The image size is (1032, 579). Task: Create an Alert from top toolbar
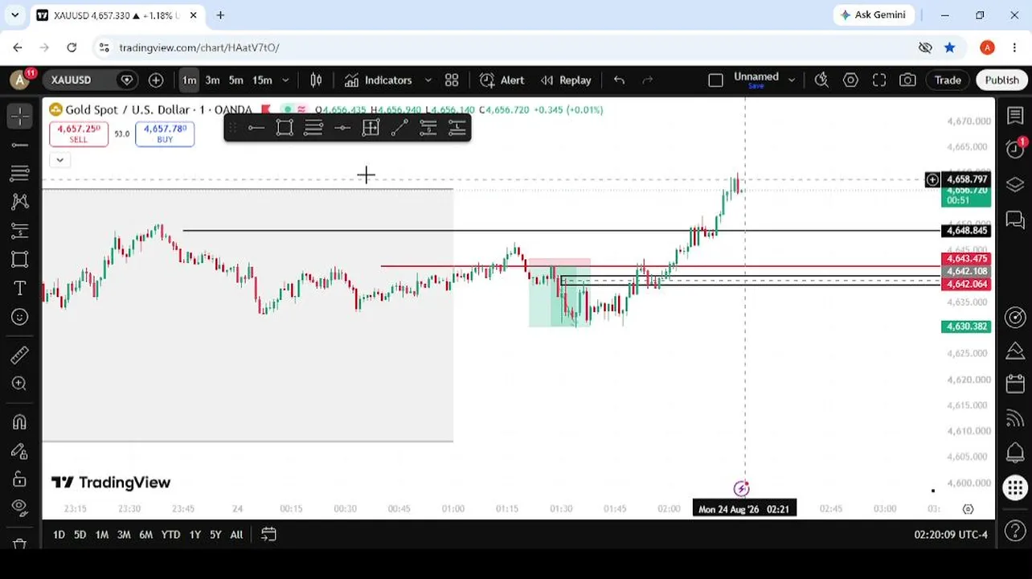(502, 80)
